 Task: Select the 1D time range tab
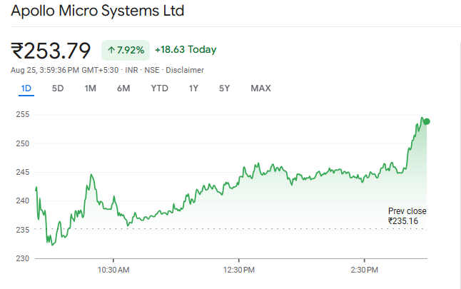pyautogui.click(x=26, y=88)
